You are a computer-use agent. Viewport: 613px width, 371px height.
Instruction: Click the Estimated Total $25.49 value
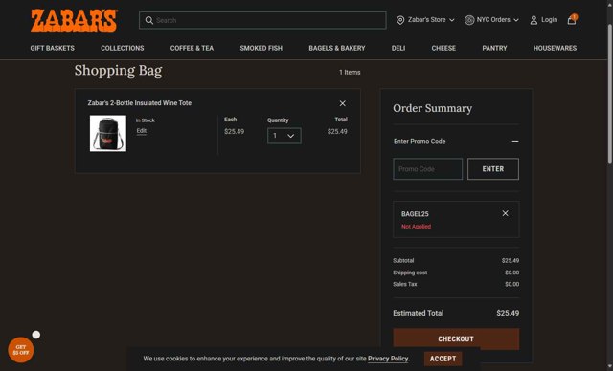508,313
